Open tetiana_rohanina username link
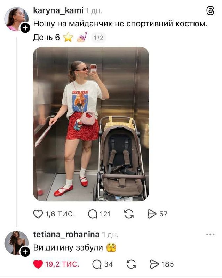Screen dimensions: 222x278 tap(66, 235)
